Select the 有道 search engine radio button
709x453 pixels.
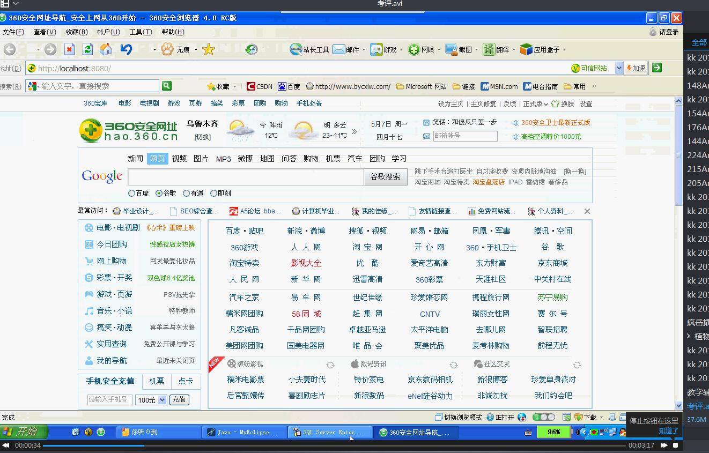pyautogui.click(x=186, y=194)
